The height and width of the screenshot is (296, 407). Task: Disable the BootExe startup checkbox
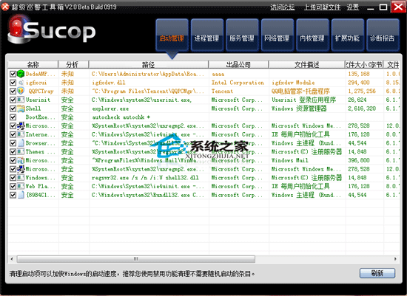coord(13,117)
